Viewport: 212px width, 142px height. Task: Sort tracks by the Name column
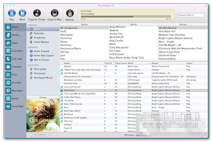[x=83, y=63]
